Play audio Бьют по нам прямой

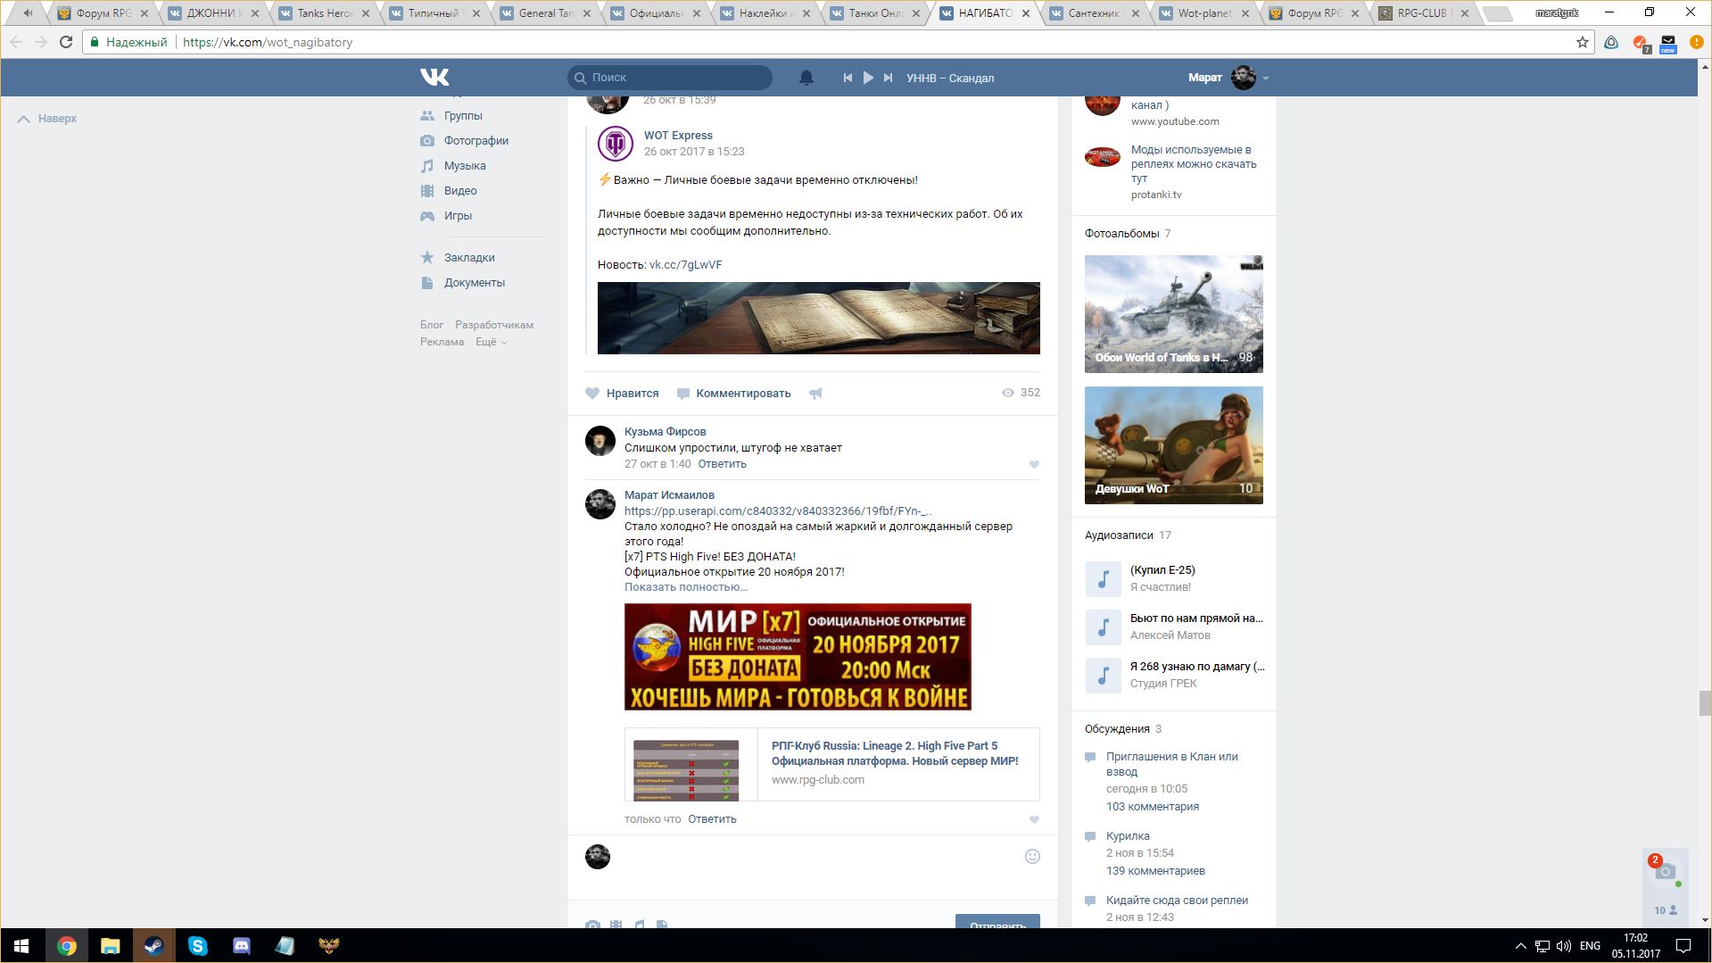1103,627
